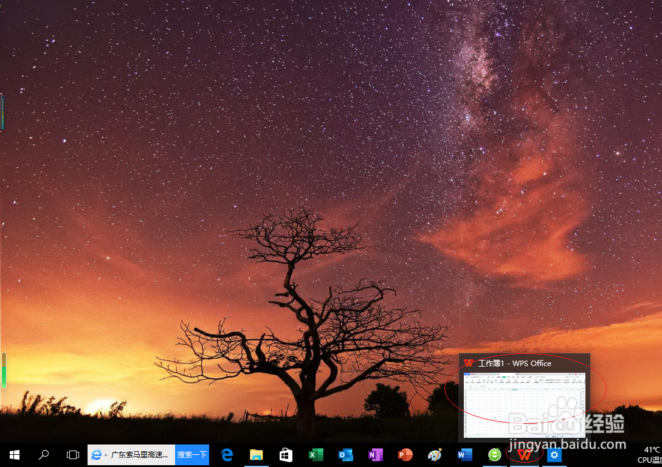Launch Microsoft Edge from the taskbar
Image resolution: width=662 pixels, height=467 pixels.
[x=227, y=455]
